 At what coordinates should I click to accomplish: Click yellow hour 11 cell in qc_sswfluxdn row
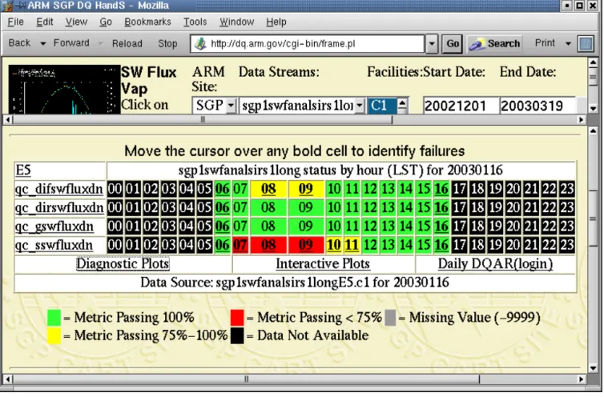coord(352,245)
